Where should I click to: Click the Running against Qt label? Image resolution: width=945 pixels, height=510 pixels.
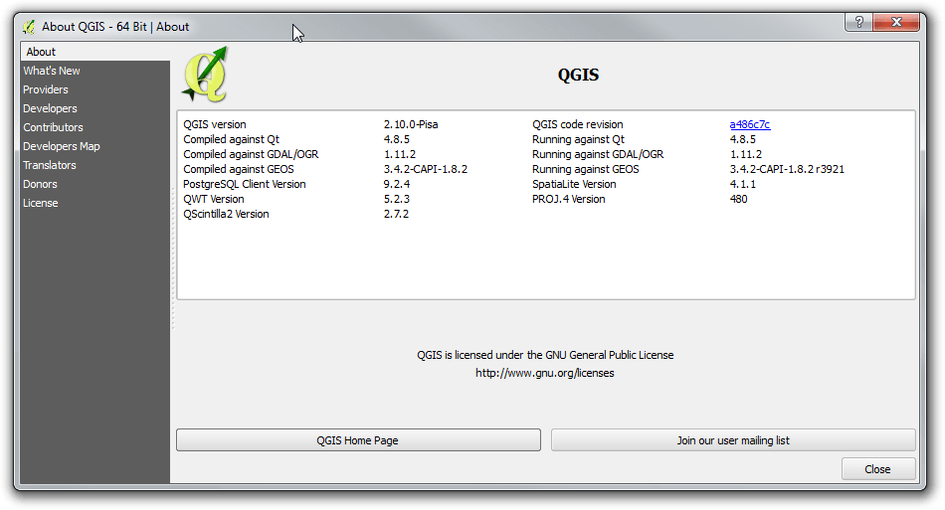578,140
